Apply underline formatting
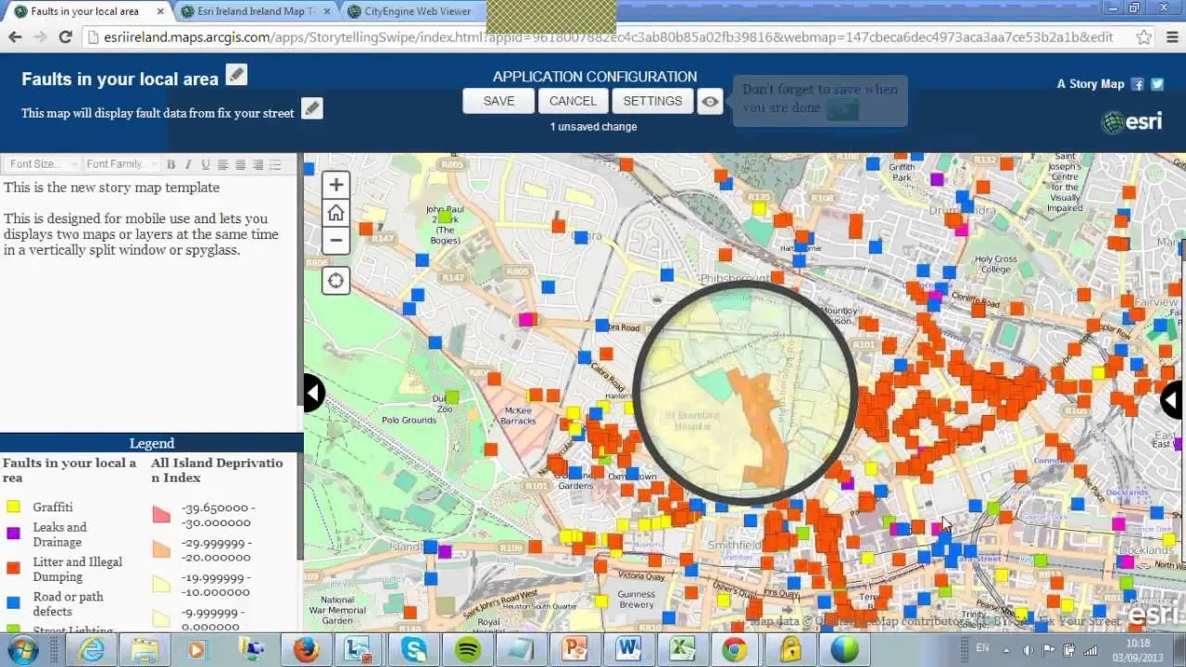This screenshot has height=667, width=1186. 205,164
